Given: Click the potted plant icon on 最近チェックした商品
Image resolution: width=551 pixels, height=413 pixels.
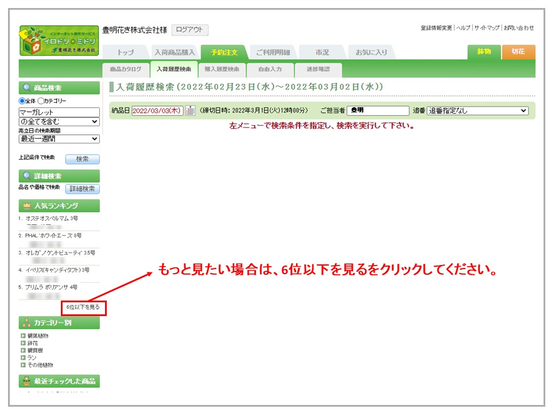Looking at the screenshot, I should point(26,381).
